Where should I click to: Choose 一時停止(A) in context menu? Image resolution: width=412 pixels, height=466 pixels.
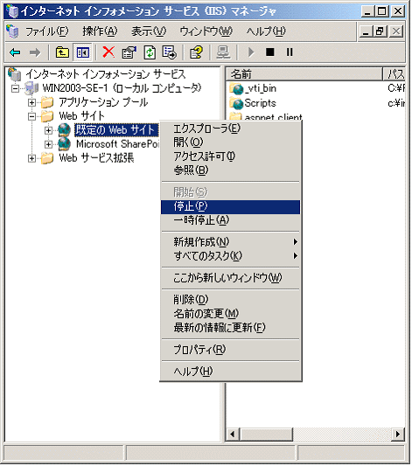pyautogui.click(x=231, y=220)
